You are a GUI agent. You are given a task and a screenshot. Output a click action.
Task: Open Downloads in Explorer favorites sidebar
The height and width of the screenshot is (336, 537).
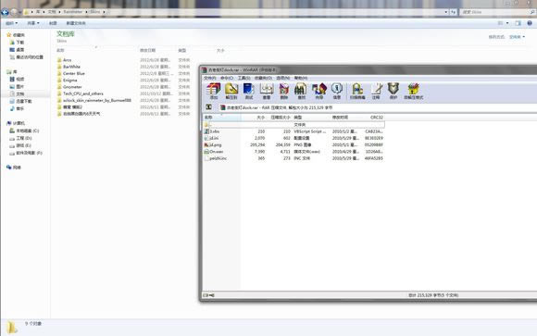[17, 43]
